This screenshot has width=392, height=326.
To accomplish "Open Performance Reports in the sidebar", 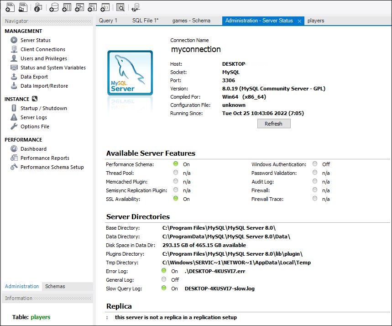I will (x=45, y=158).
